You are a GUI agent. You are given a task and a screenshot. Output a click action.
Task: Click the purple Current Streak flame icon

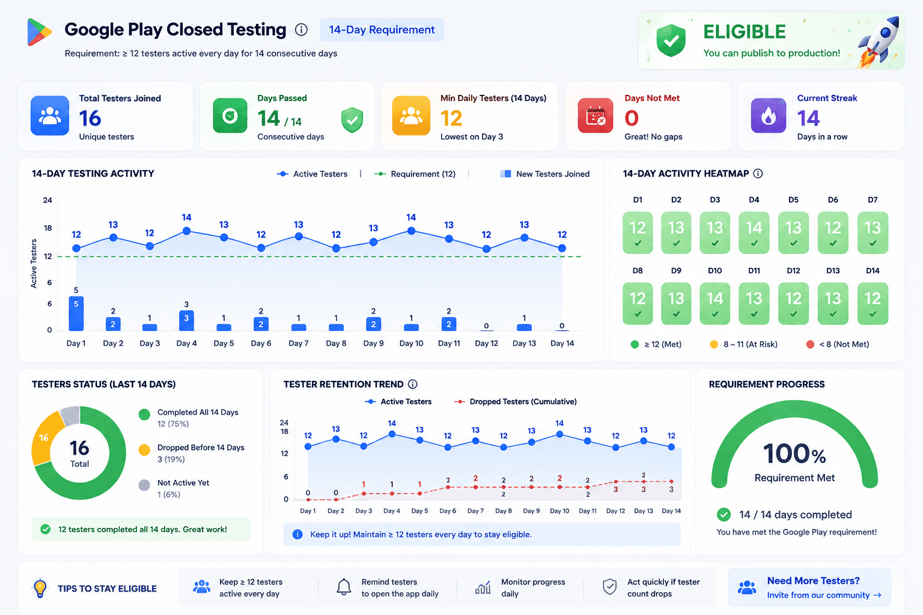click(x=769, y=115)
